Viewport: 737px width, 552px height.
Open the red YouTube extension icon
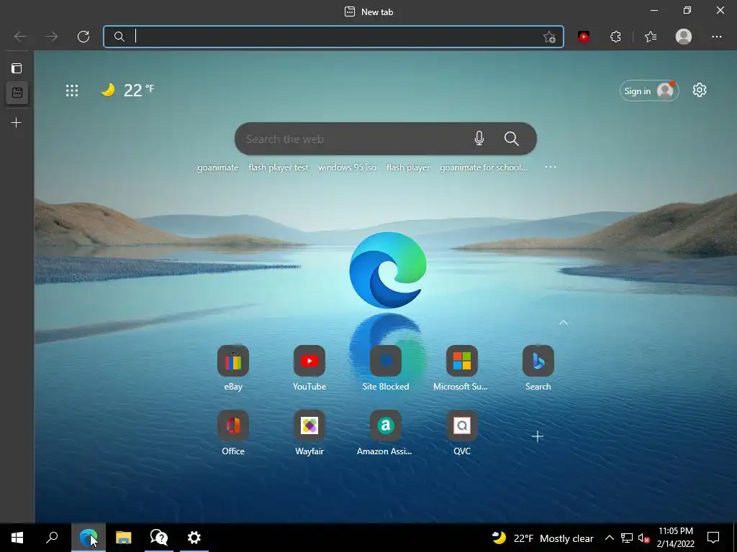584,37
